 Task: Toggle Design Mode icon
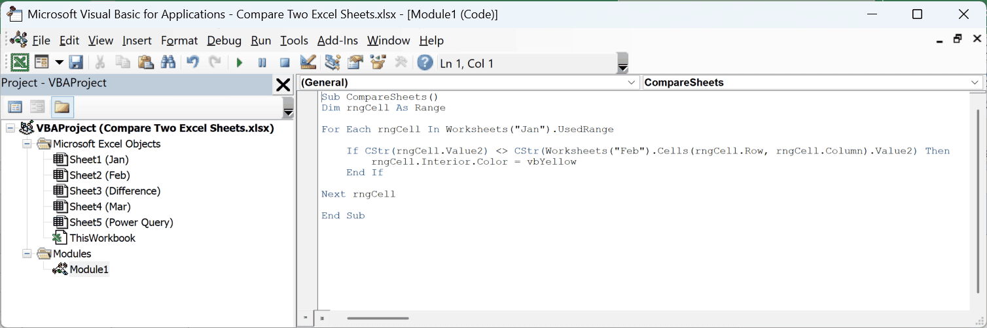pos(308,63)
